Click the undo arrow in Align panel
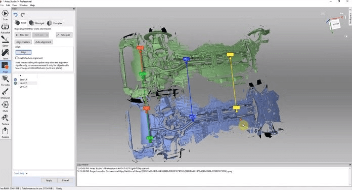This screenshot has width=352, height=190. pyautogui.click(x=15, y=15)
